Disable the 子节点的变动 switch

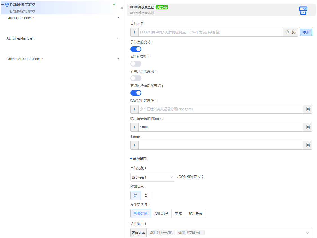[136, 49]
